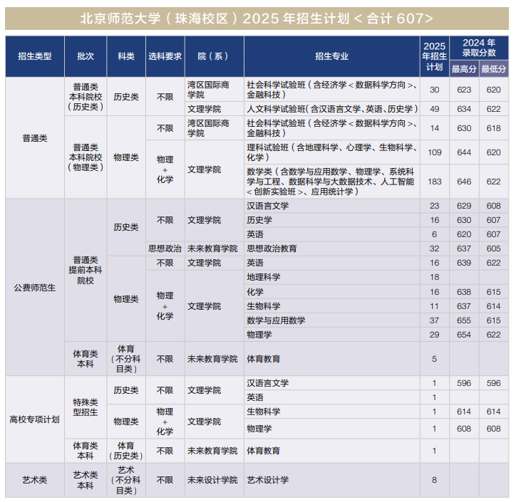
Task: Select the 数学与应用数学 major
Action: click(331, 320)
